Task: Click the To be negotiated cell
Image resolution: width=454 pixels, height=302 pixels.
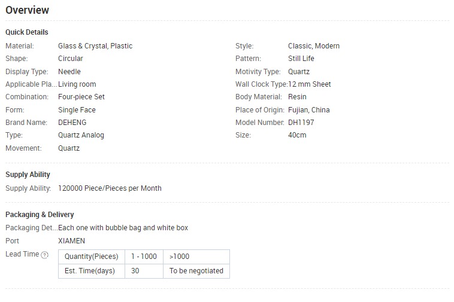Action: (x=196, y=271)
